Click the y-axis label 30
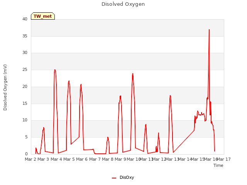Viewport: 247px width, 185px height. point(25,53)
